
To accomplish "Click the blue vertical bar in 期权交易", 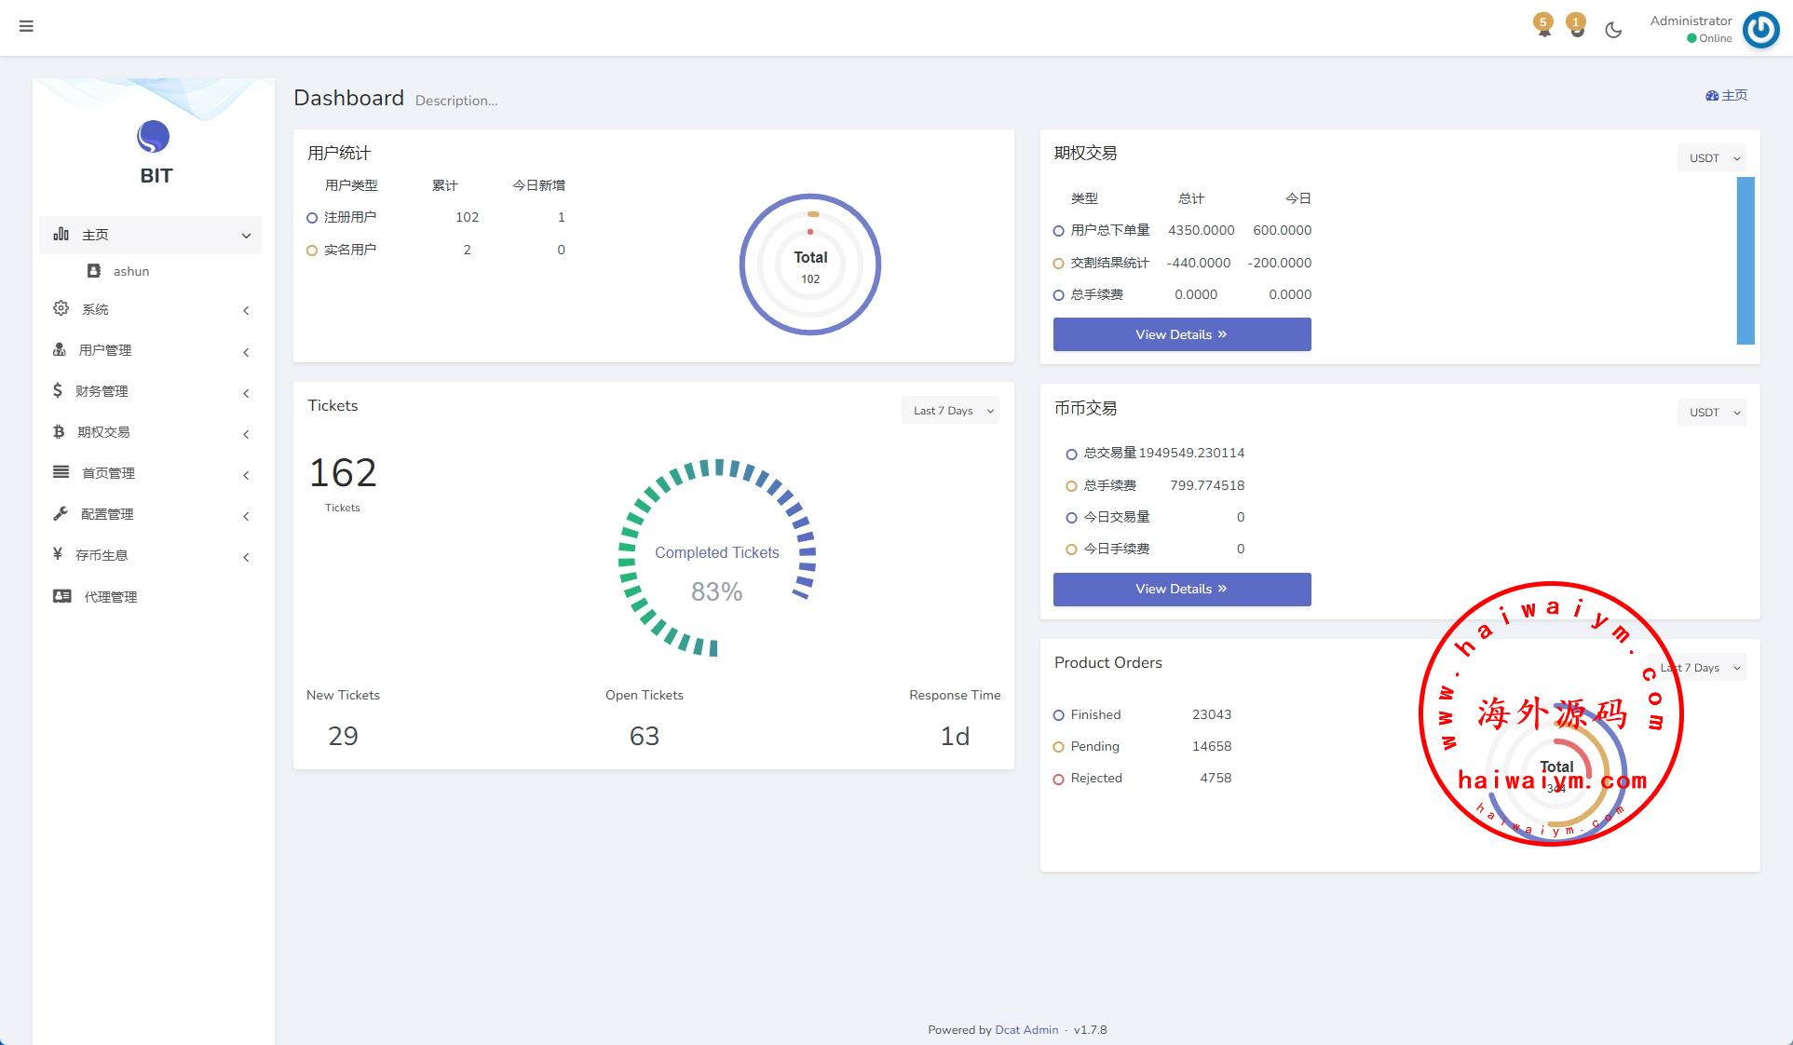I will click(x=1745, y=261).
